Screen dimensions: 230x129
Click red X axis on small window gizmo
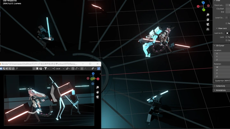[98, 79]
